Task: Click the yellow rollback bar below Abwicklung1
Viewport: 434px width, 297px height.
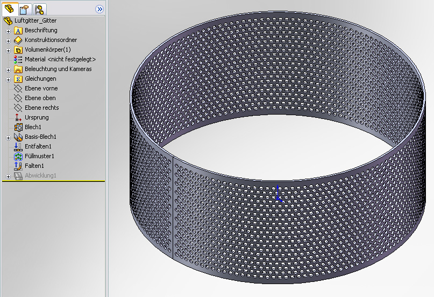Action: pos(53,181)
